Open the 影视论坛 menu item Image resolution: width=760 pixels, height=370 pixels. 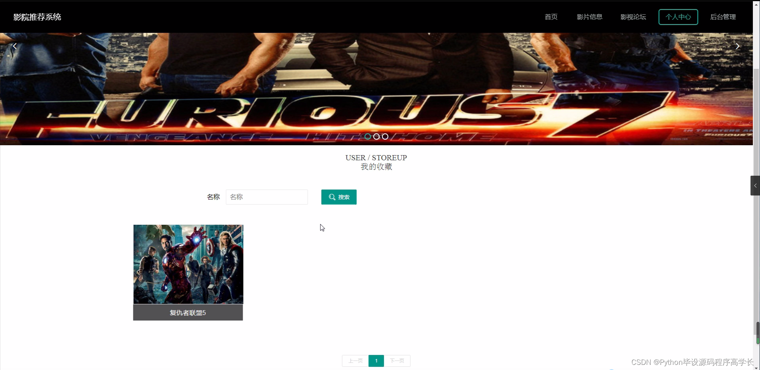click(633, 17)
